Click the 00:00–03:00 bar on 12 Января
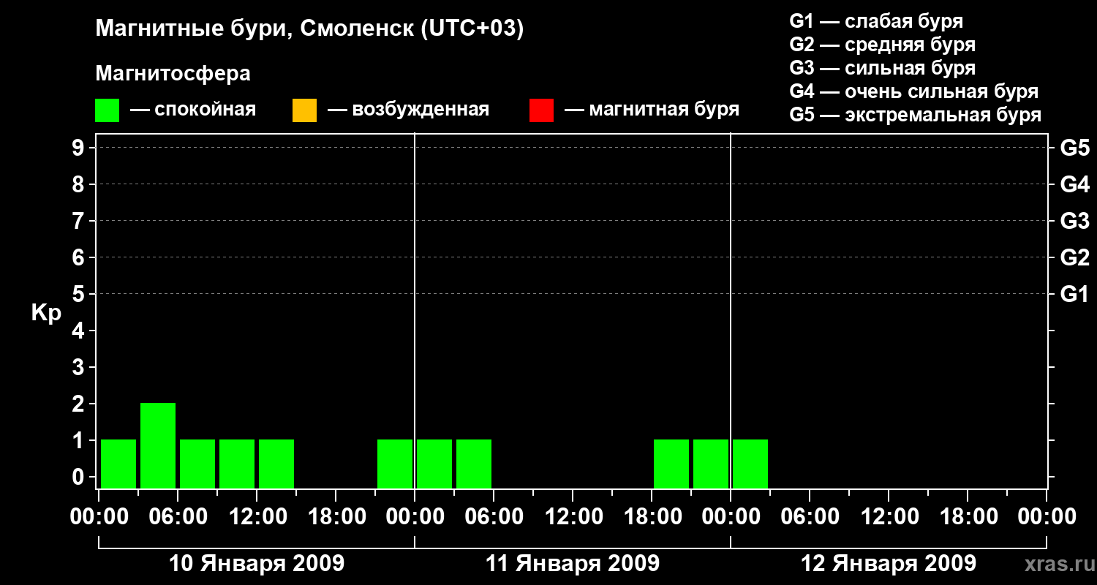The height and width of the screenshot is (585, 1097). click(x=750, y=464)
